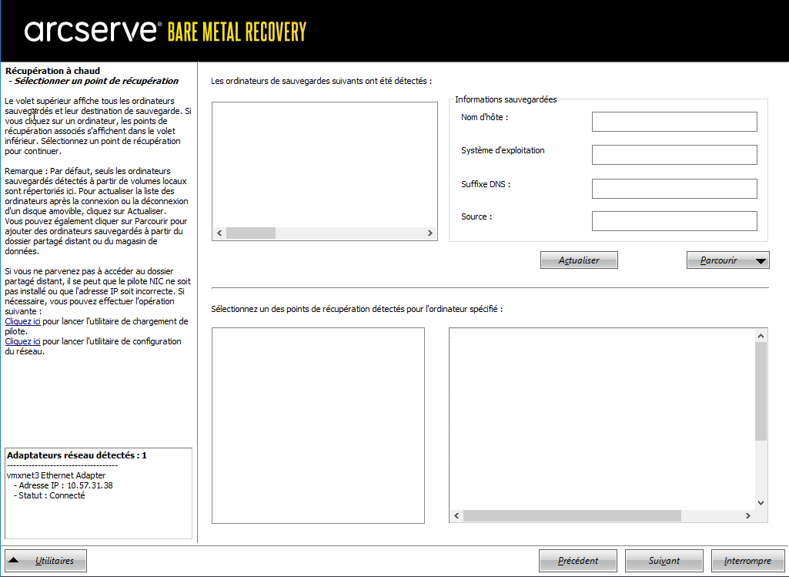Click the Système d'exploitation field

(x=674, y=155)
